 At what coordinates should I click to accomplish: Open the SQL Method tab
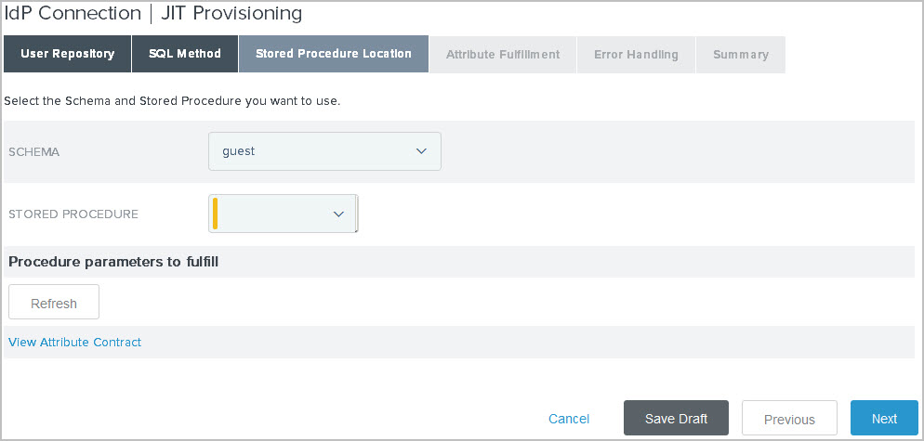(185, 54)
